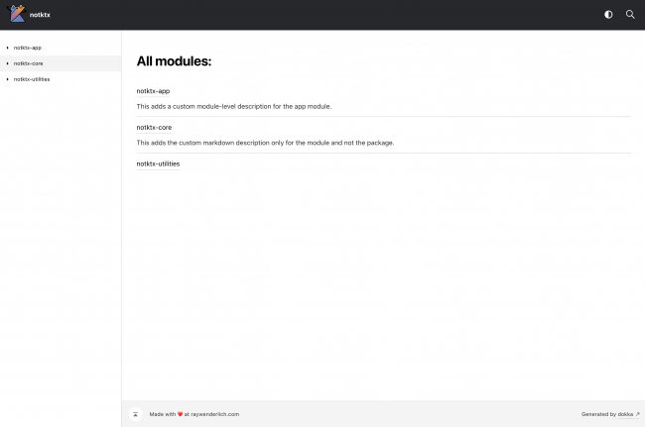Click 'Made with ❤ at raywenderlich.com' text
645x427 pixels.
194,414
